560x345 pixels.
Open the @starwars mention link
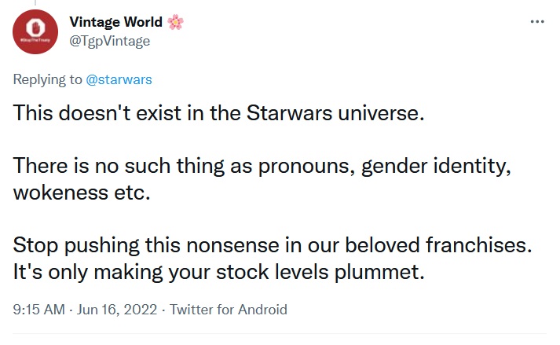pyautogui.click(x=119, y=79)
